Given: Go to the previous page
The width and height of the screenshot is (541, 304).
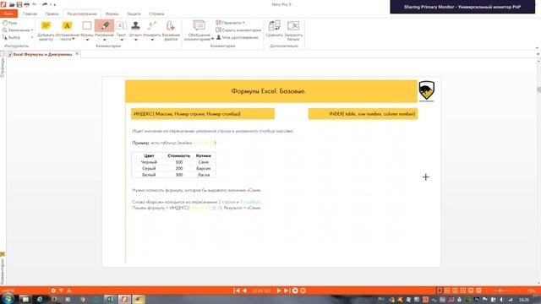Looking at the screenshot, I should coord(244,290).
